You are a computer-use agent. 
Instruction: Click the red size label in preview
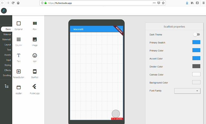tap(117, 119)
